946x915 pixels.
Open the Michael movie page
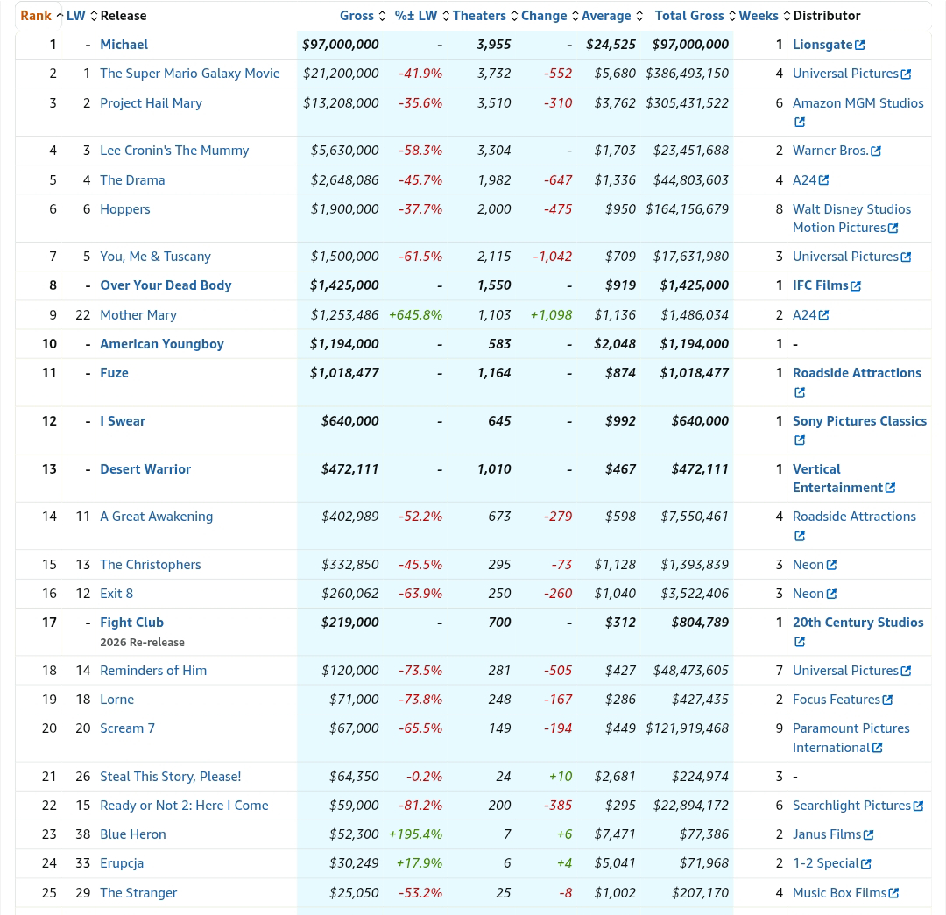pos(124,45)
